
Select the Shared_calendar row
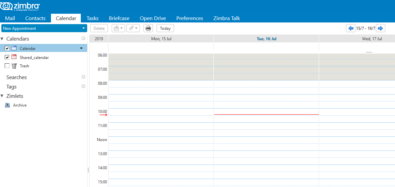tap(44, 57)
